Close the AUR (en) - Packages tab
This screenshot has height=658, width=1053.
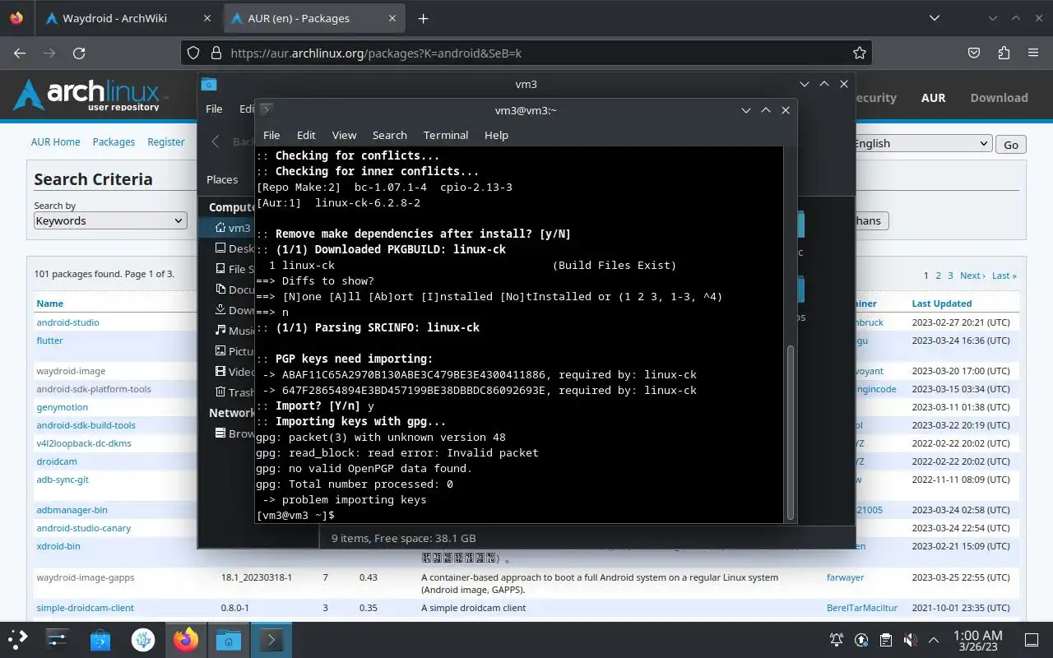coord(391,18)
